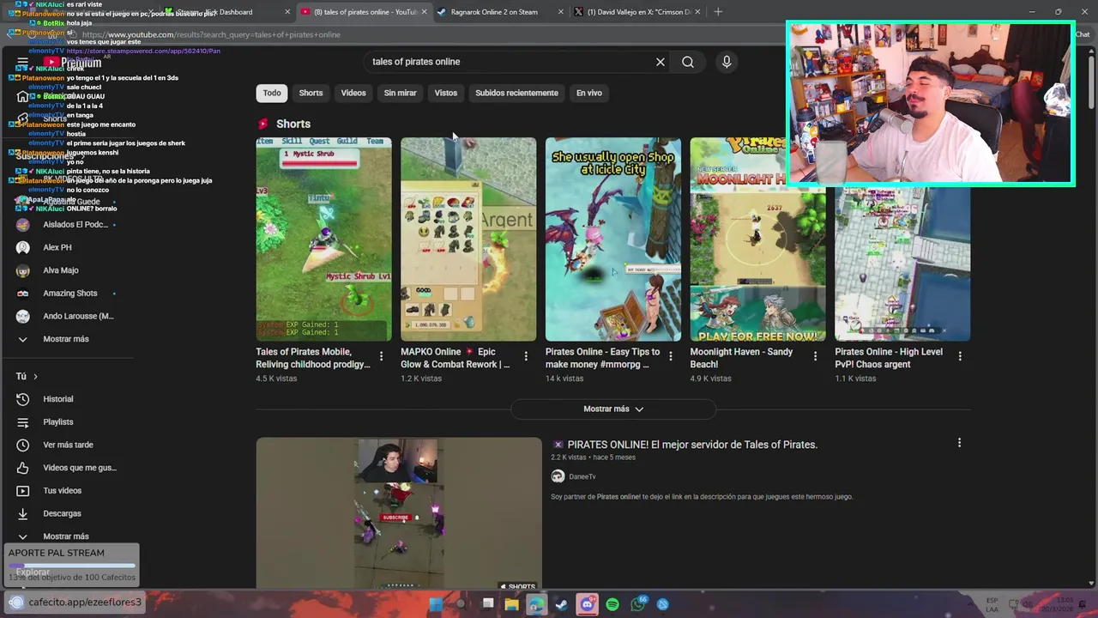Play the Icicle city shop short thumbnail

click(x=613, y=239)
